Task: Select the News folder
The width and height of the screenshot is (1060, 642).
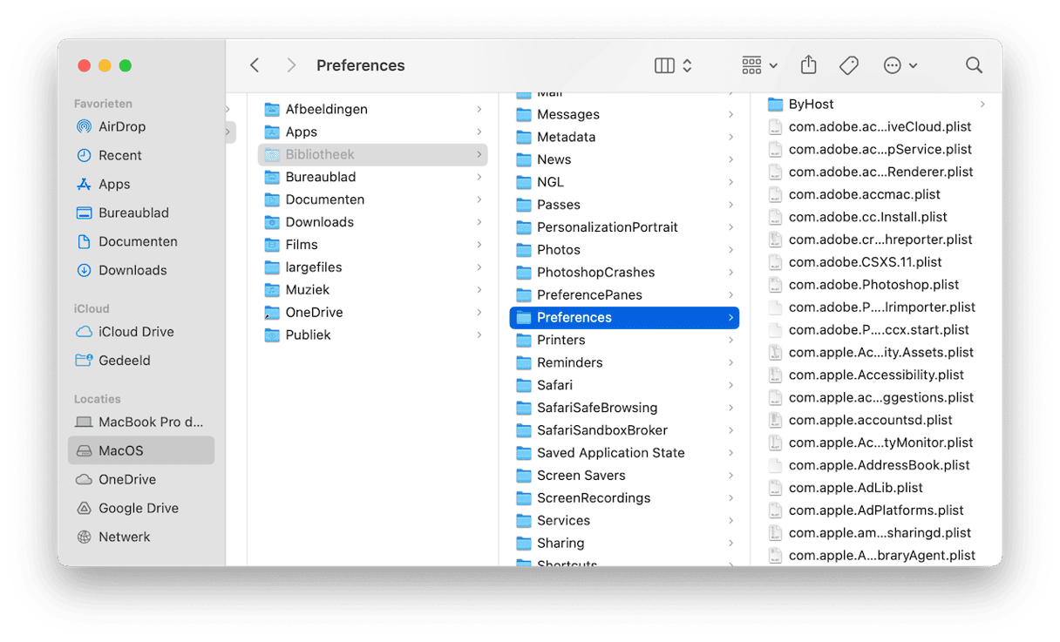Action: click(624, 159)
